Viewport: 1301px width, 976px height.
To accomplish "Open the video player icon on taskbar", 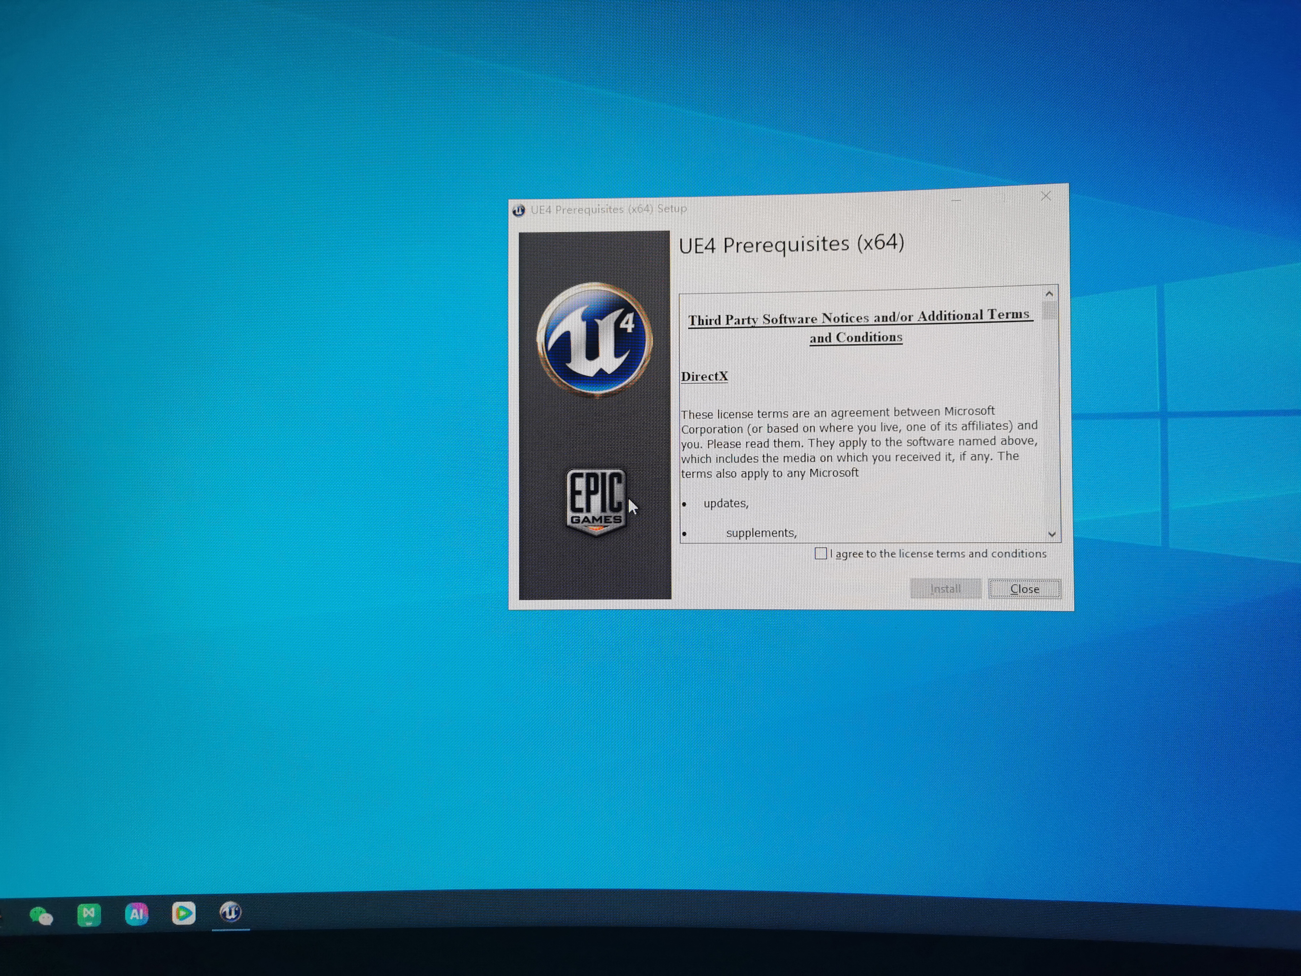I will point(184,913).
